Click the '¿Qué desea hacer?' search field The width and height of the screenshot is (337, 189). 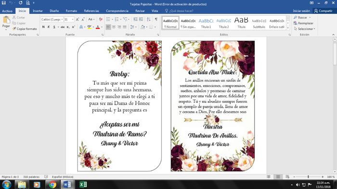pos(179,11)
